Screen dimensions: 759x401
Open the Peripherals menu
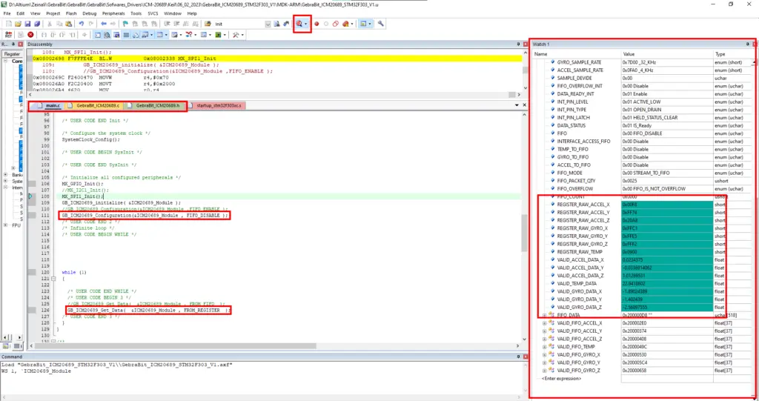[113, 13]
